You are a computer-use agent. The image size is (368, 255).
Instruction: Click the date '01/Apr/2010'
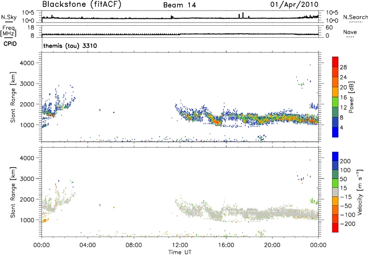click(x=294, y=5)
